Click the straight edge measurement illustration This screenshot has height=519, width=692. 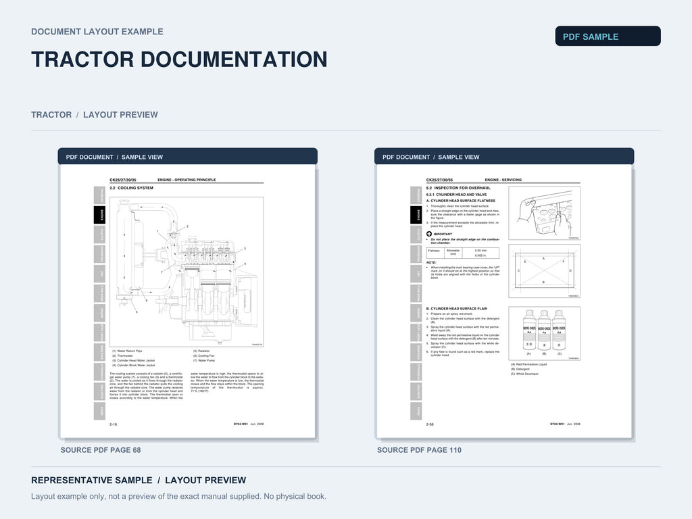pyautogui.click(x=544, y=213)
